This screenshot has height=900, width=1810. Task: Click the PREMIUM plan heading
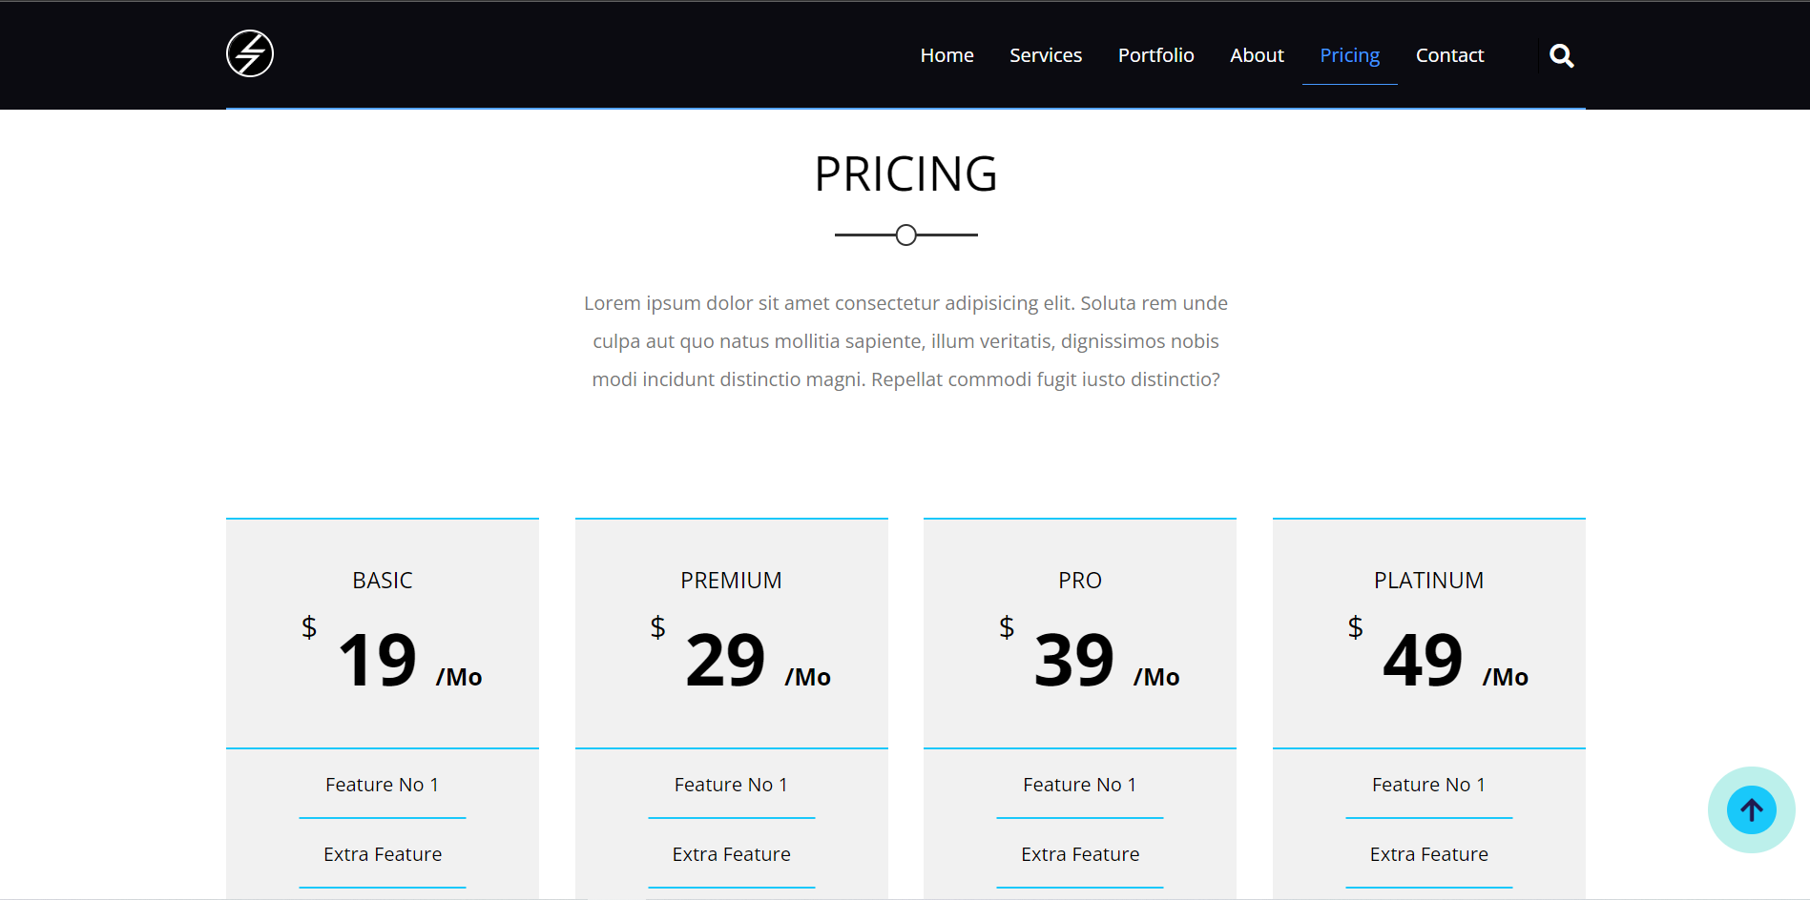pos(731,581)
